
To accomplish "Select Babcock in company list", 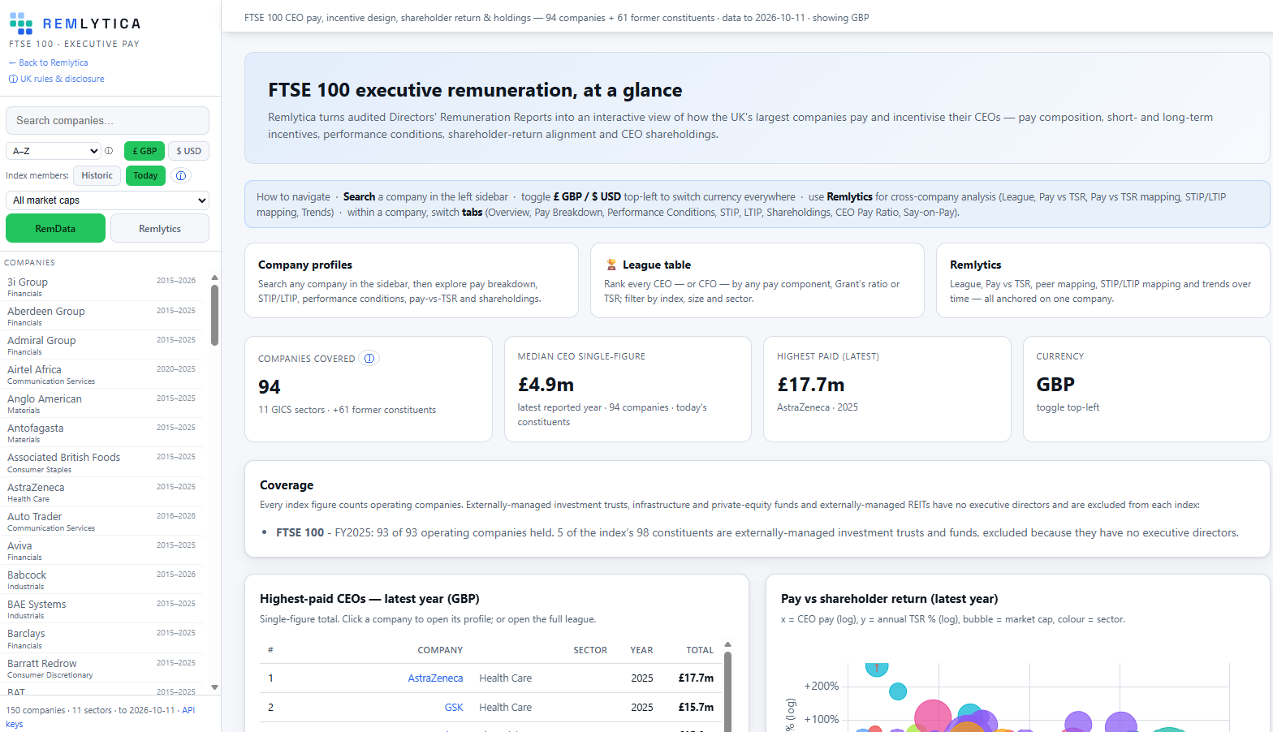I will point(103,579).
